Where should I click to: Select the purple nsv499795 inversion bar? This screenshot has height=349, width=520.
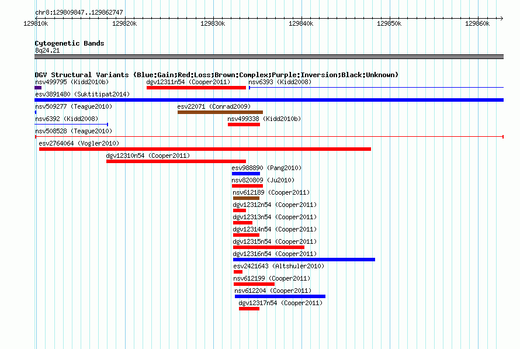tap(38, 88)
